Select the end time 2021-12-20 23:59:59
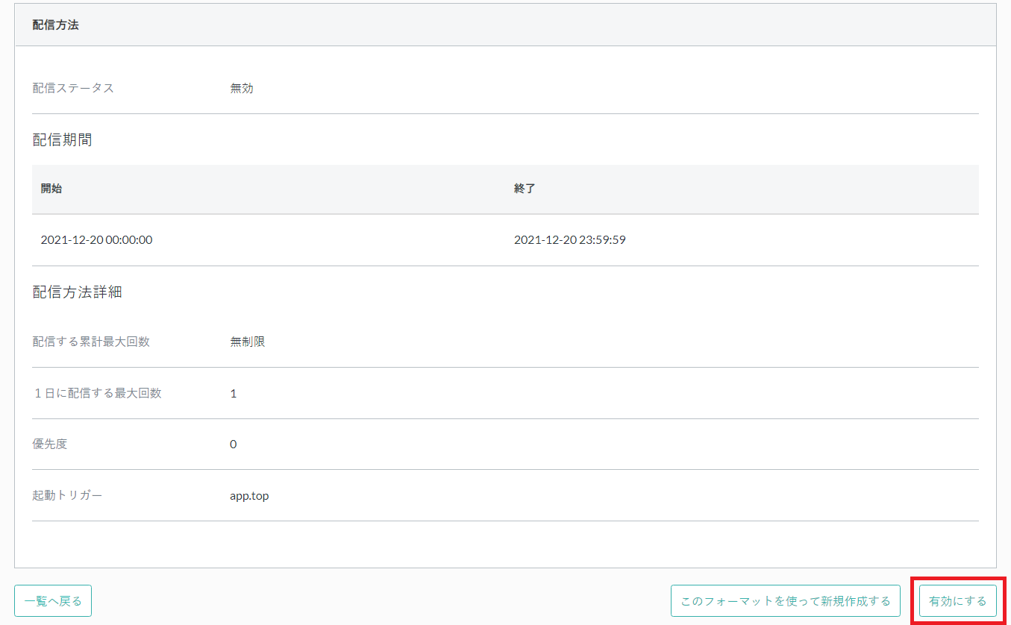Viewport: 1011px width, 625px height. coord(569,240)
